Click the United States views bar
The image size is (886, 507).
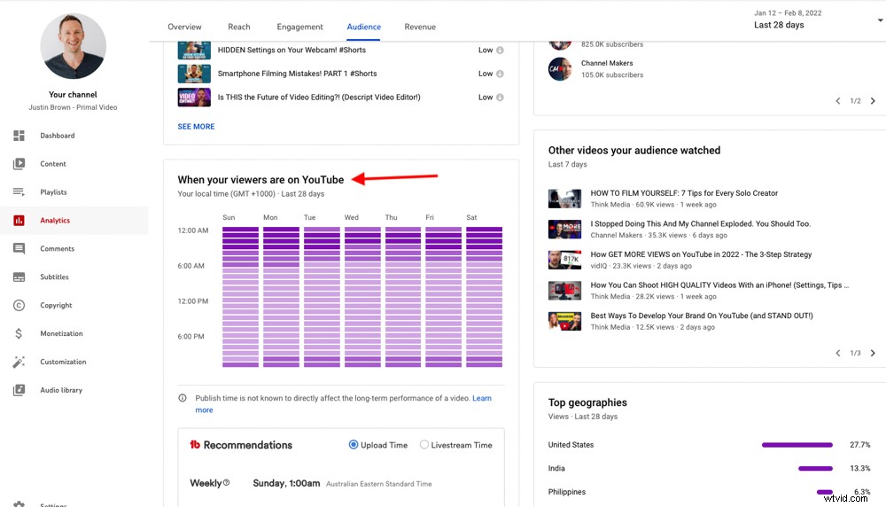pyautogui.click(x=797, y=445)
